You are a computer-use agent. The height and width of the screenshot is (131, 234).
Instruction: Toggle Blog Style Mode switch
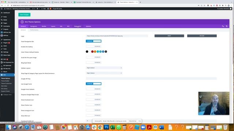94,63
